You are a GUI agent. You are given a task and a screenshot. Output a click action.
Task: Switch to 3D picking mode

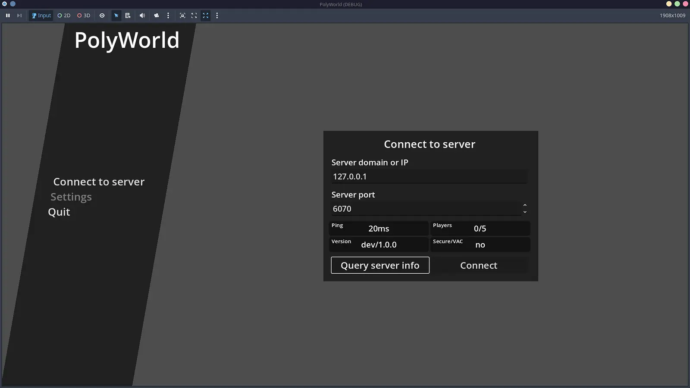pyautogui.click(x=83, y=15)
